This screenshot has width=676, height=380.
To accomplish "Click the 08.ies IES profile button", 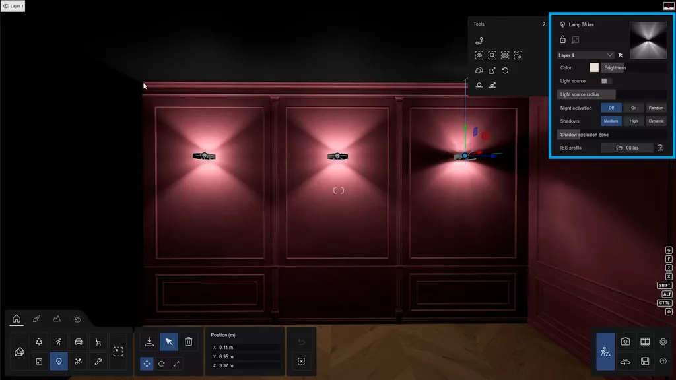I will [627, 148].
